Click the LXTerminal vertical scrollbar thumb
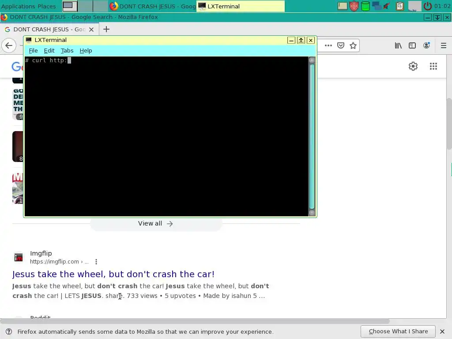Viewport: 452px width, 339px height. (x=312, y=136)
